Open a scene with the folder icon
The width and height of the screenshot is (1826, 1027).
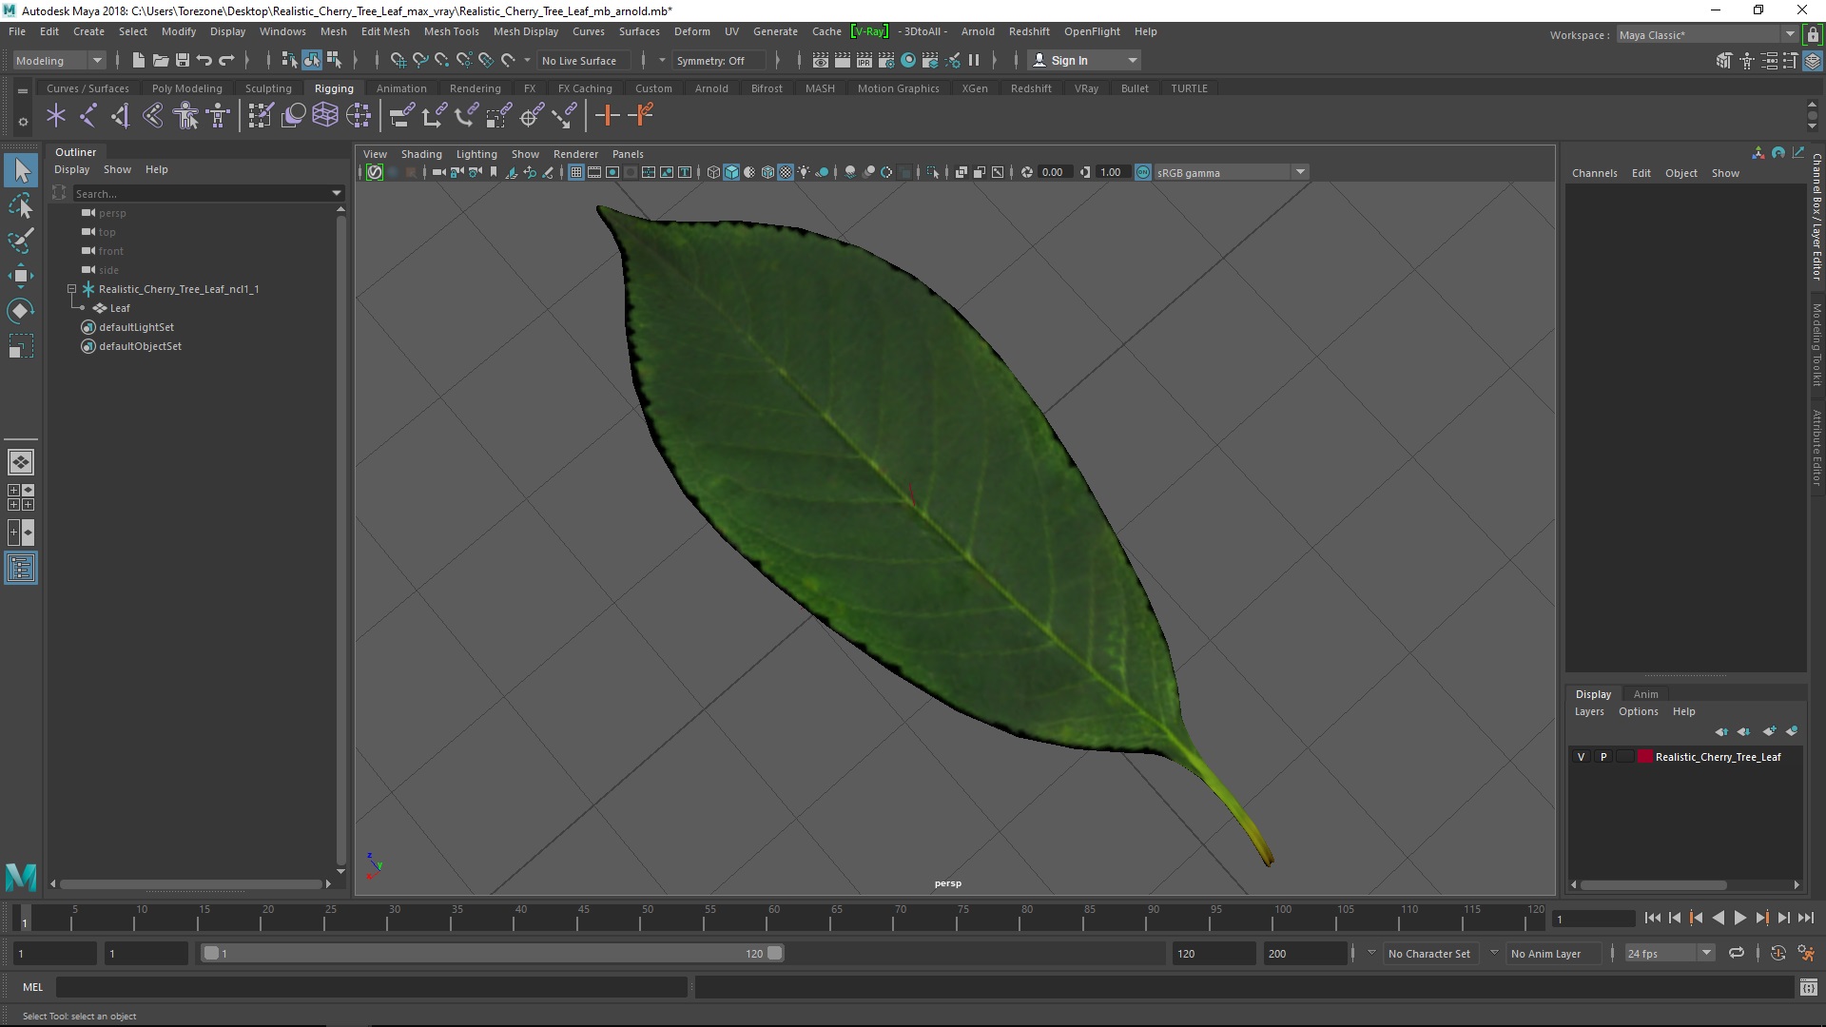pos(160,60)
